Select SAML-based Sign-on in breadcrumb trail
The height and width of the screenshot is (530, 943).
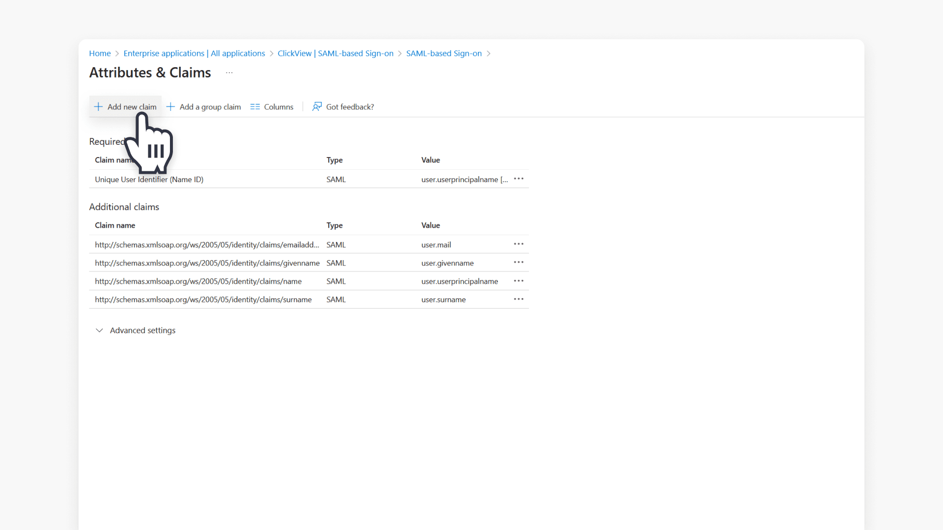point(444,53)
